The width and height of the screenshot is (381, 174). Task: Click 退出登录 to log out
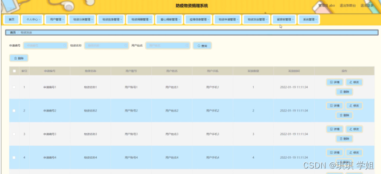click(367, 6)
